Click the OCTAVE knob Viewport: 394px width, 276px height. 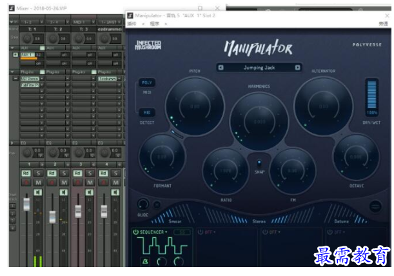(x=356, y=157)
